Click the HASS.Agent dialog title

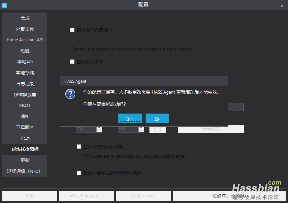coord(75,81)
